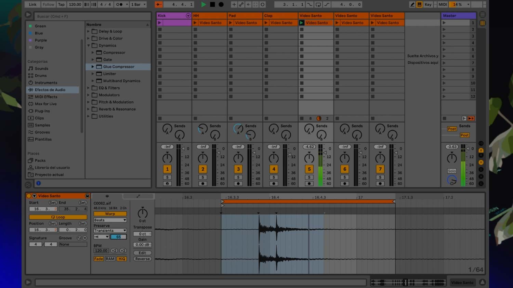Open warp mode Beats dropdown

[x=110, y=220]
